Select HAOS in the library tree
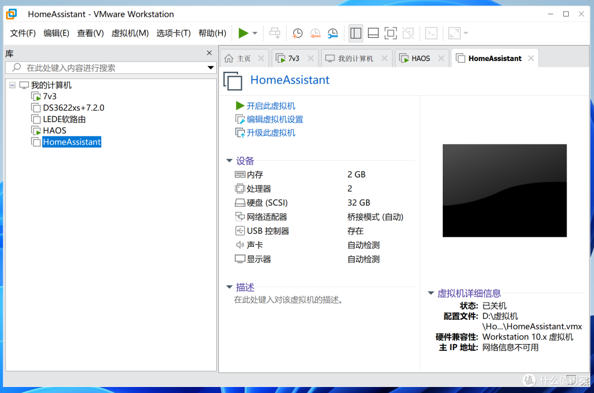Viewport: 594px width, 393px height. (x=54, y=131)
